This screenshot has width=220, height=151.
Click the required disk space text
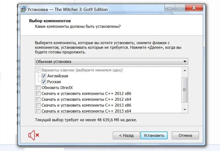(x=86, y=120)
